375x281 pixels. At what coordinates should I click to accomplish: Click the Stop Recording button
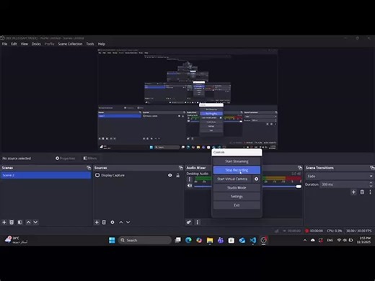click(x=237, y=170)
